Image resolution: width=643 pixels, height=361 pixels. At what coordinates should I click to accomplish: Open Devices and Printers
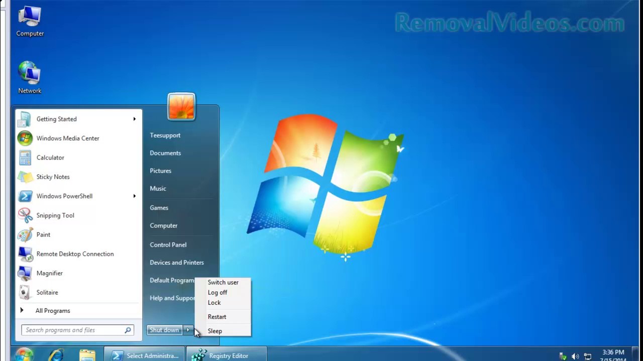[x=177, y=263]
